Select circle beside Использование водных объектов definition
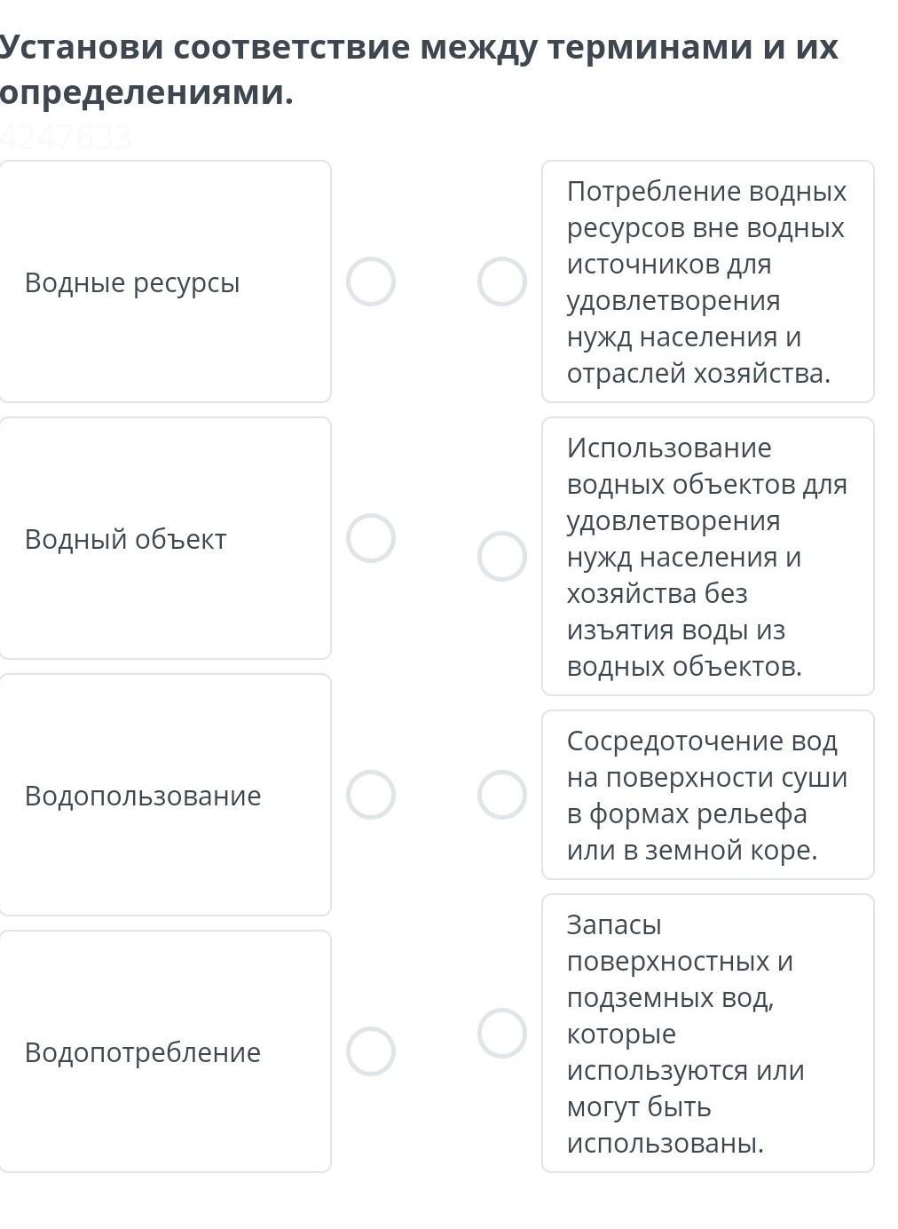The height and width of the screenshot is (1229, 898). 502,557
